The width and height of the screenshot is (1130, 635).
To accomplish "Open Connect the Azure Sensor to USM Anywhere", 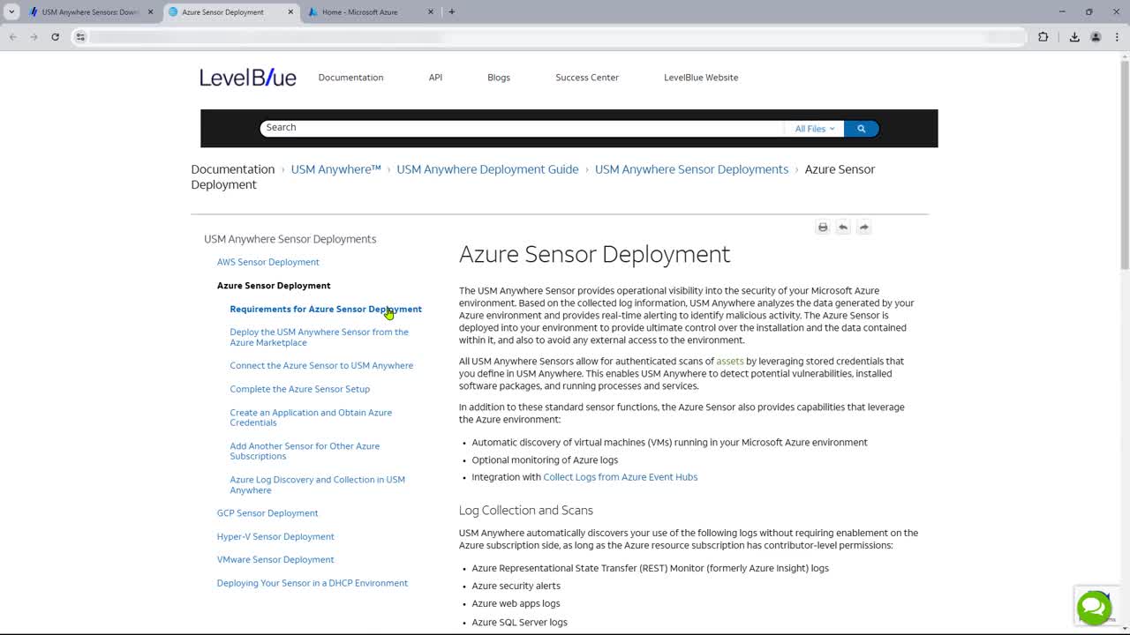I will [321, 365].
